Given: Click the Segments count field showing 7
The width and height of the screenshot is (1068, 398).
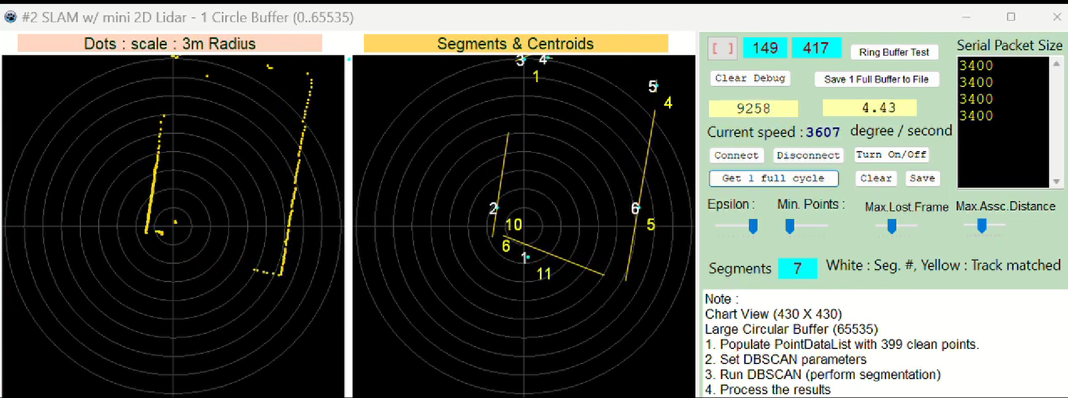Looking at the screenshot, I should (797, 268).
